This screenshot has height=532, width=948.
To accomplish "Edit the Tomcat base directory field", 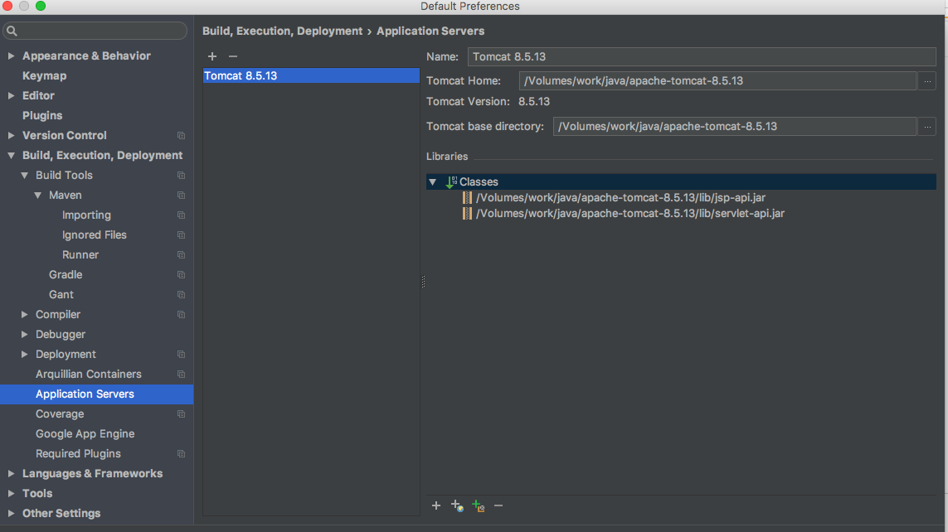I will tap(734, 126).
